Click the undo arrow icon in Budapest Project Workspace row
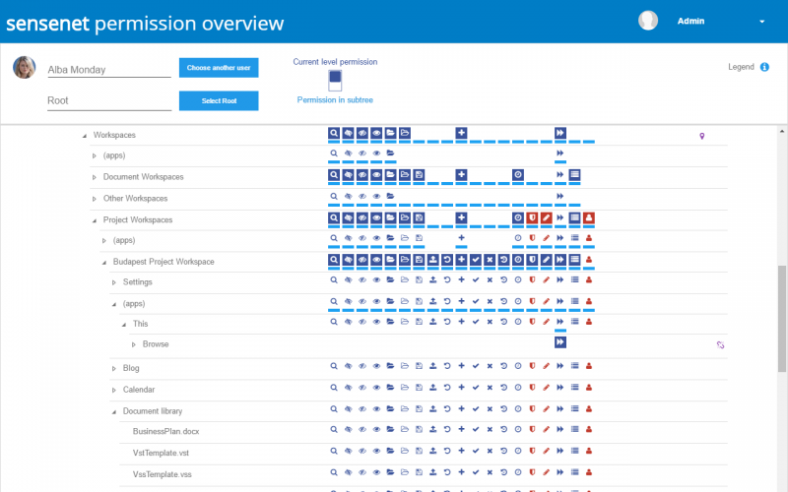This screenshot has width=788, height=492. coord(447,260)
